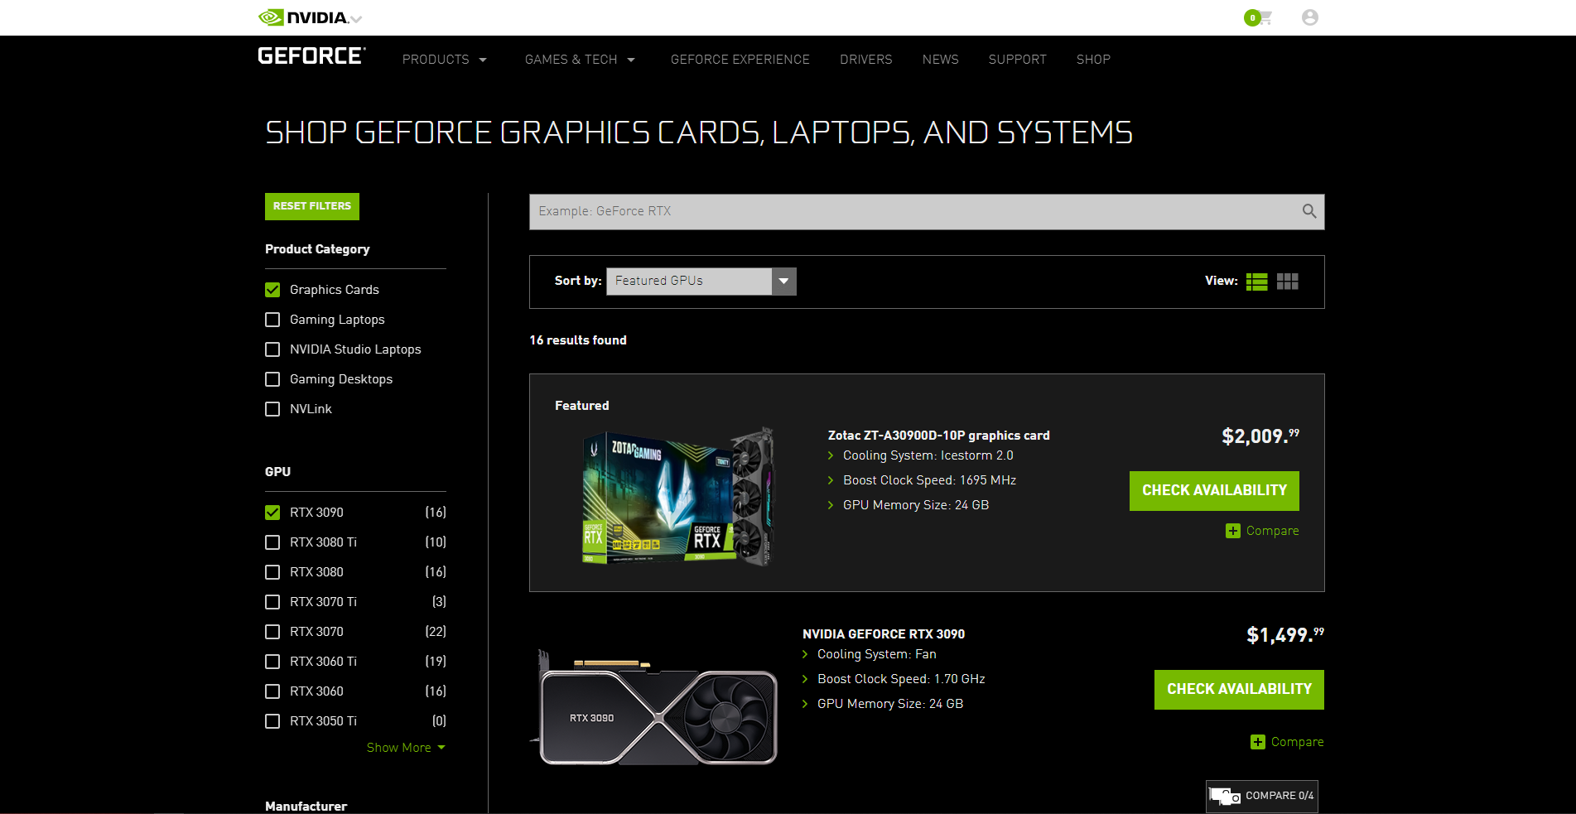This screenshot has width=1576, height=814.
Task: Check the RTX 3050 Ti filter
Action: 272,721
